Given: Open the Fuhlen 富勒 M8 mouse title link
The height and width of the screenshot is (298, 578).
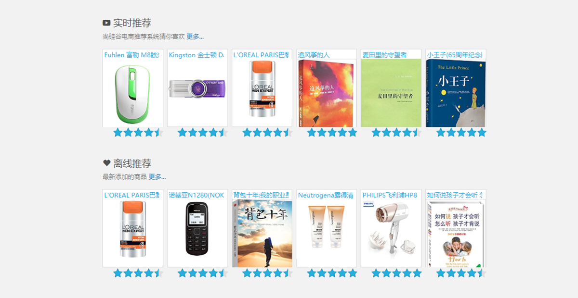Looking at the screenshot, I should [131, 55].
